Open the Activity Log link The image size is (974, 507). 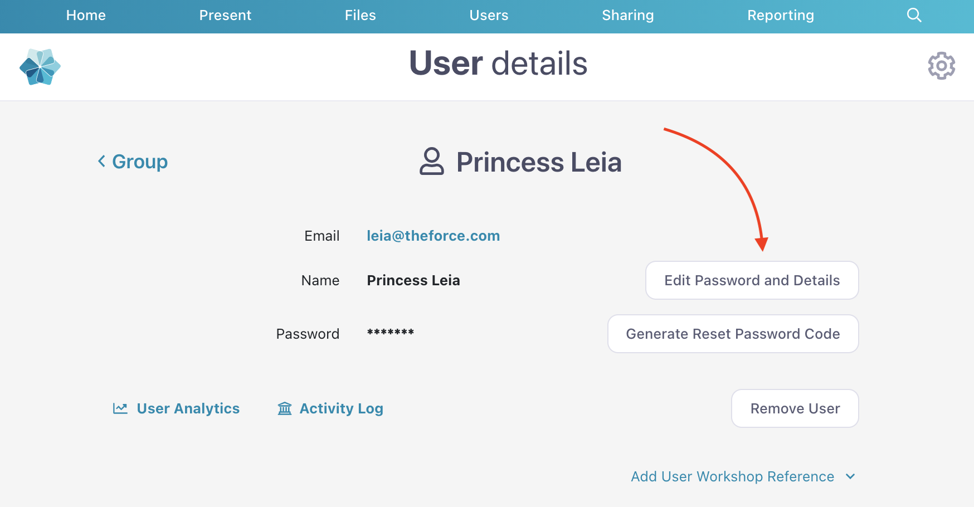pos(341,408)
